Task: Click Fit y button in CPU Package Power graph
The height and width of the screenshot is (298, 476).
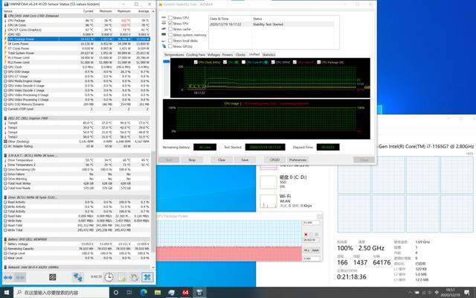Action: 306,250
